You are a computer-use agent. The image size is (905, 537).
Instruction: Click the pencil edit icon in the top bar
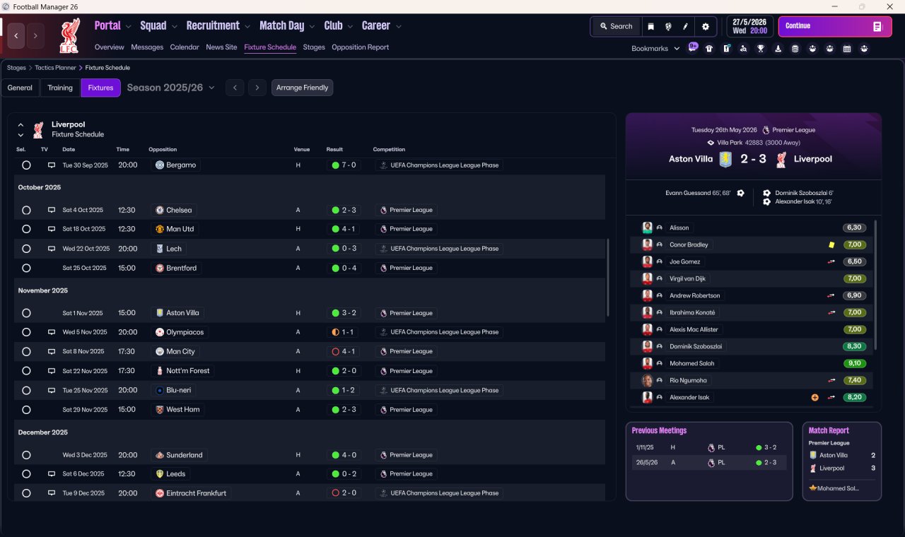tap(686, 26)
